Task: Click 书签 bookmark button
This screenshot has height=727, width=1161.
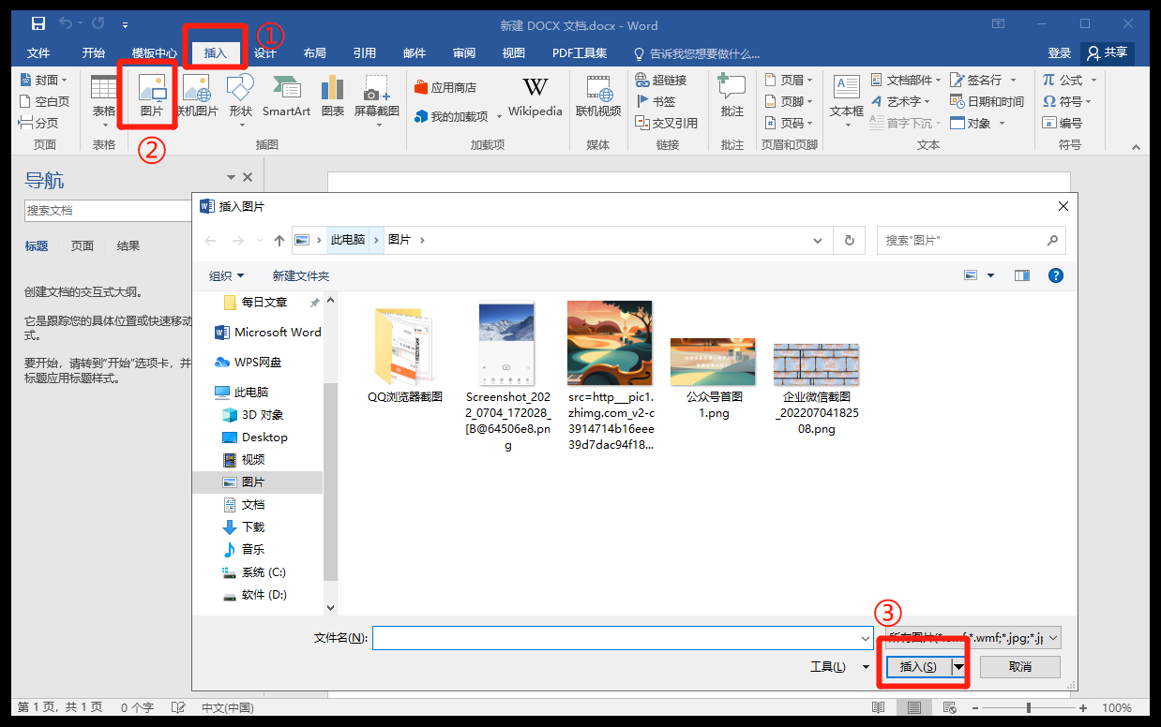Action: pos(656,101)
